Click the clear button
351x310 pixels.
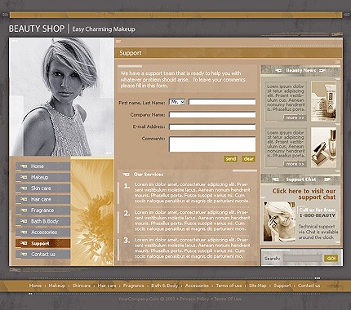pos(248,159)
